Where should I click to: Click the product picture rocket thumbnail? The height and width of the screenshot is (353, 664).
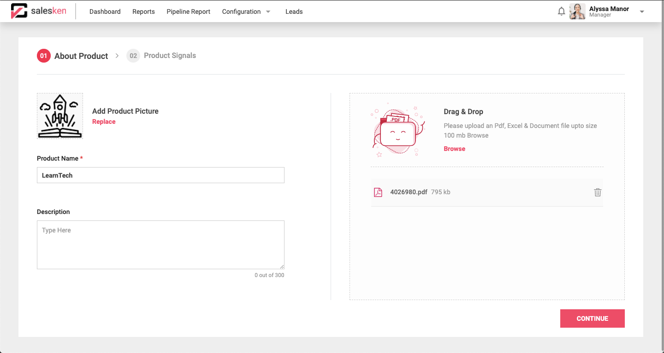(60, 116)
